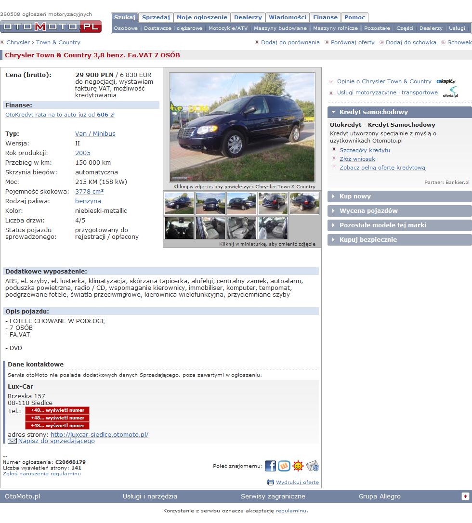Select Maszyny budowlane in the submenu

point(280,28)
